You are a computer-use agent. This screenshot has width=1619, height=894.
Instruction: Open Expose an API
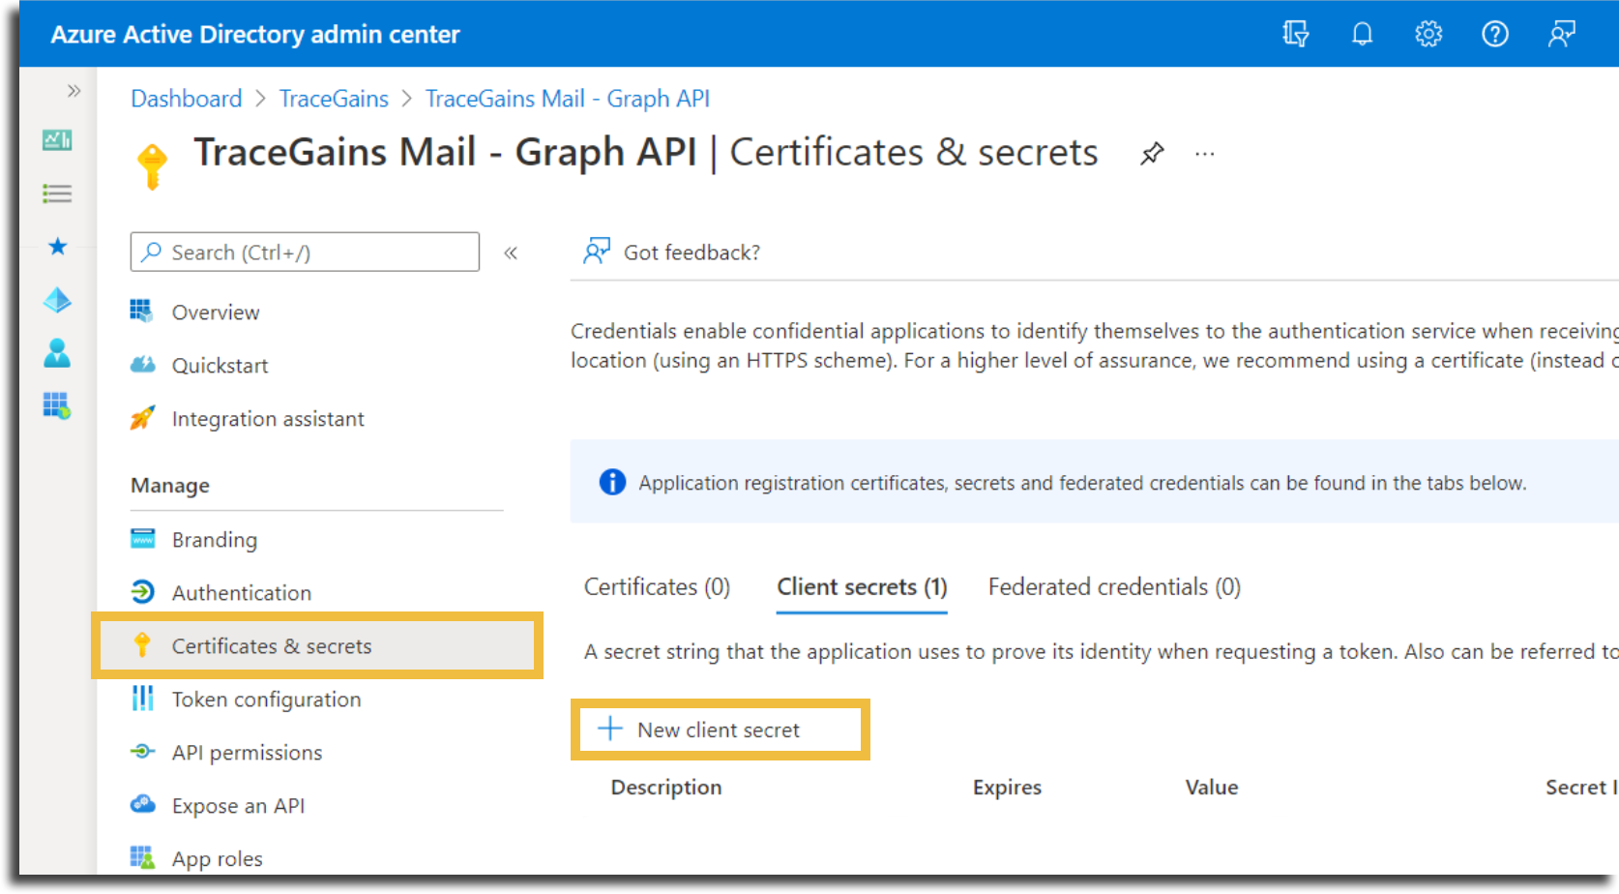point(238,805)
